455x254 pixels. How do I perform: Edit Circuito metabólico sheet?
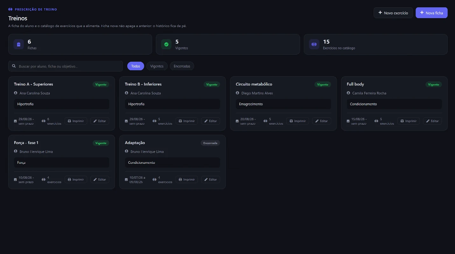[322, 121]
